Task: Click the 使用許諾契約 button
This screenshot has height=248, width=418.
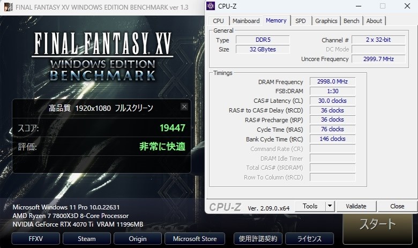Action: (x=258, y=239)
